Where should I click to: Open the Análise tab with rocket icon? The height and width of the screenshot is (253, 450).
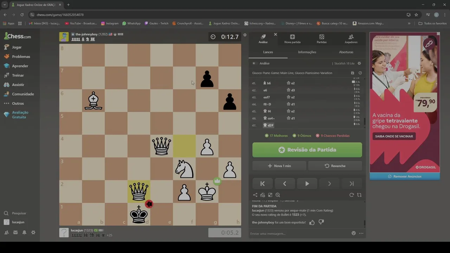(263, 39)
